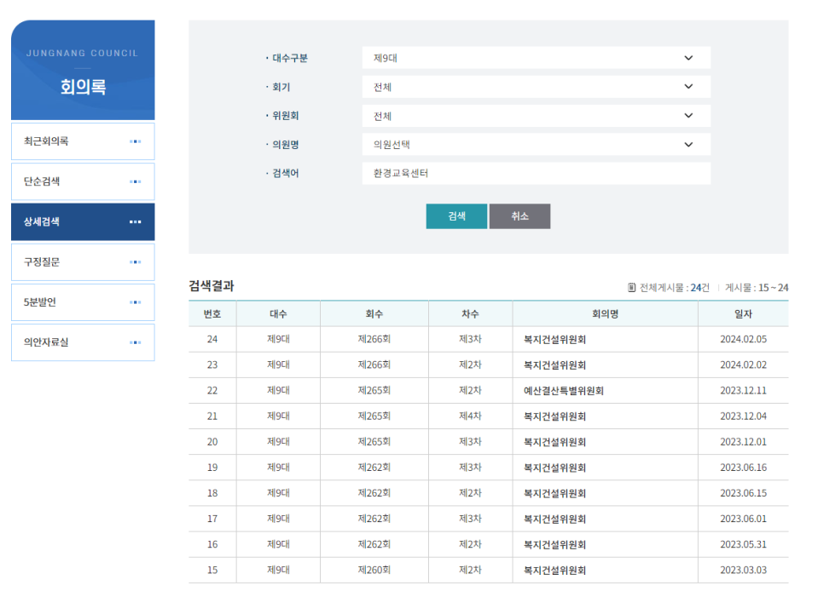Click 제260회 in row 15

[374, 571]
